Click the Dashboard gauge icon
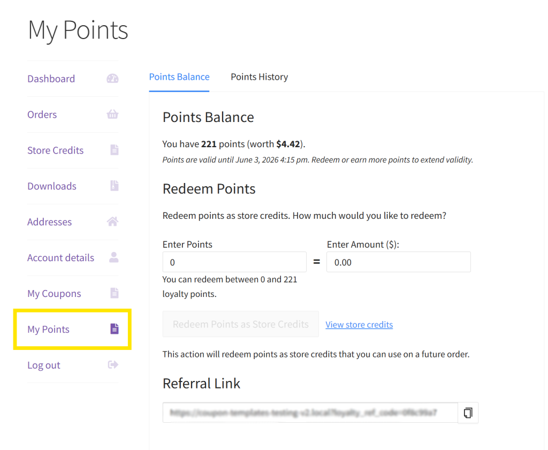Image resolution: width=548 pixels, height=450 pixels. coord(112,78)
